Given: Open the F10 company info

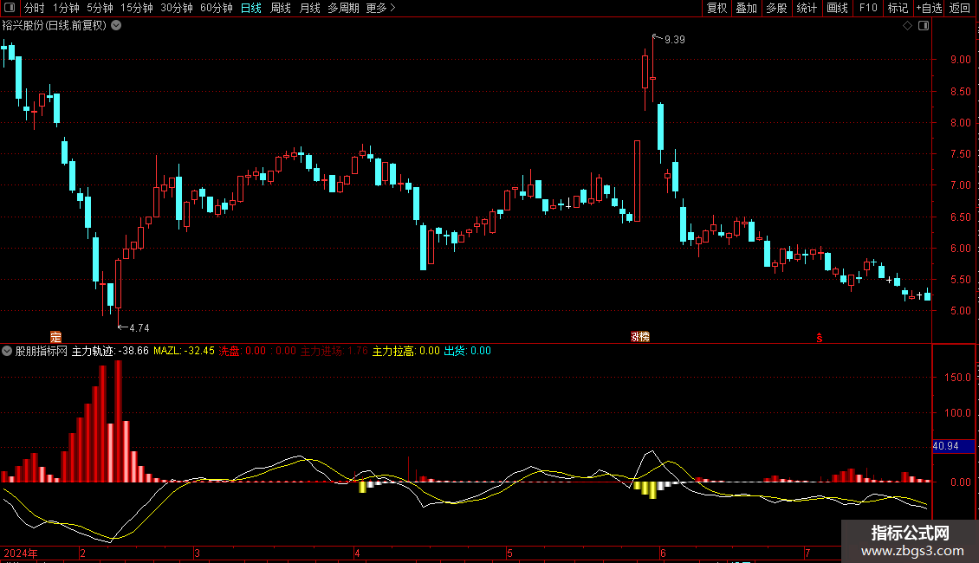Looking at the screenshot, I should click(868, 8).
